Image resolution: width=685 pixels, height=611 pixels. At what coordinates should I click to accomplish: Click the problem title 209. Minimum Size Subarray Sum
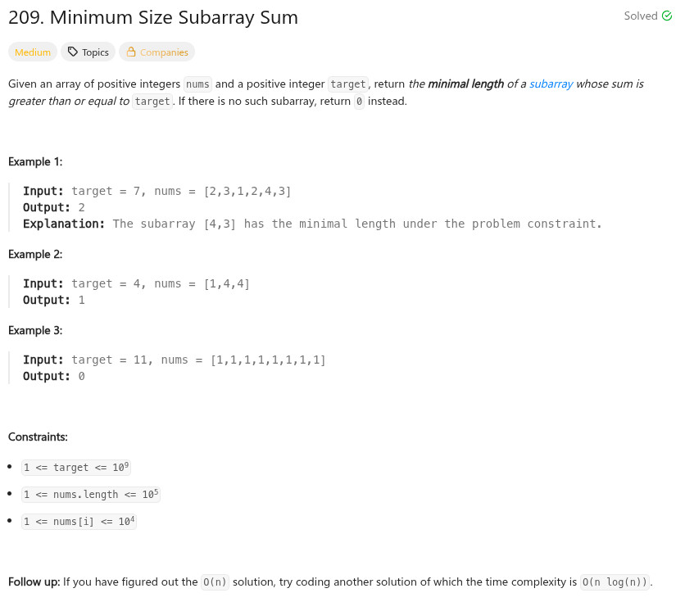[153, 17]
